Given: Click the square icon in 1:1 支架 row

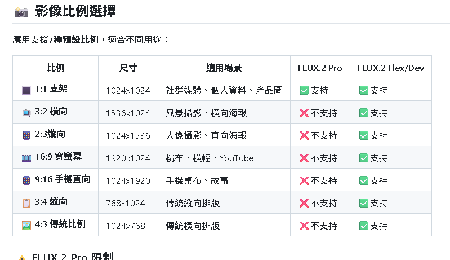Looking at the screenshot, I should [x=26, y=90].
